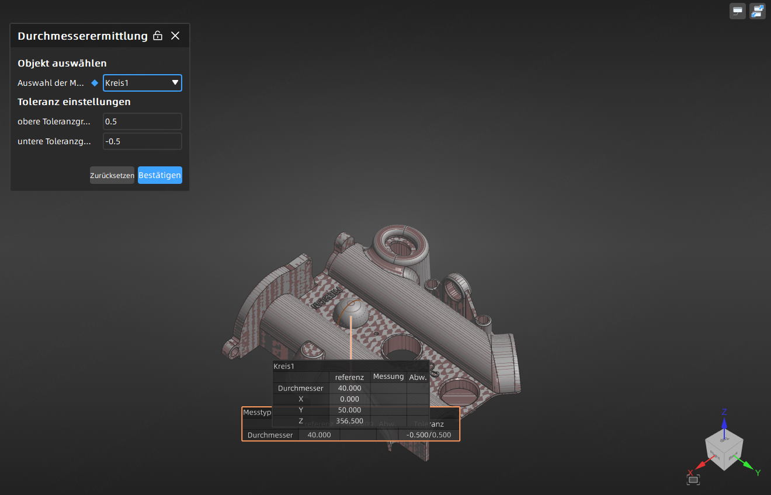Click the referenz column header in Kreis1 table

350,377
